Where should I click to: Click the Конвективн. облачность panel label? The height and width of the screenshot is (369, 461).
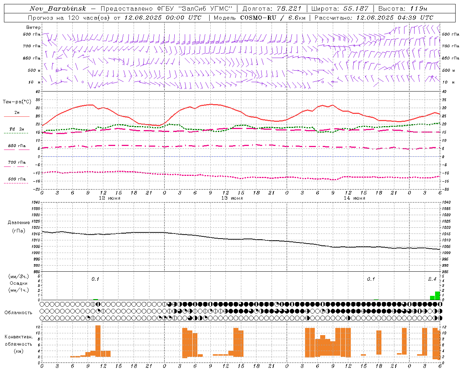18,344
